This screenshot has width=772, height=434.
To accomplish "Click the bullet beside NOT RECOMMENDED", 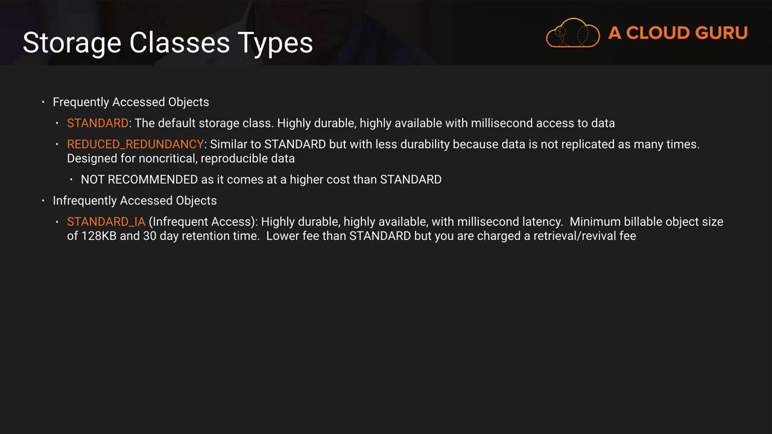I will pyautogui.click(x=71, y=180).
